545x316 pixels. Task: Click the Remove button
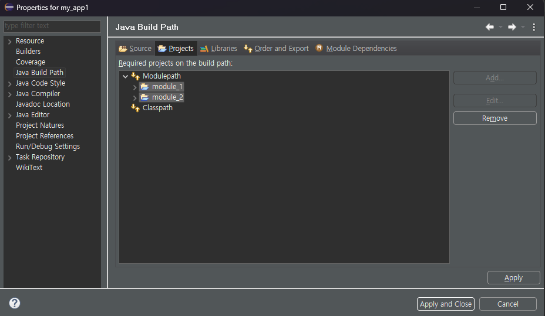494,118
